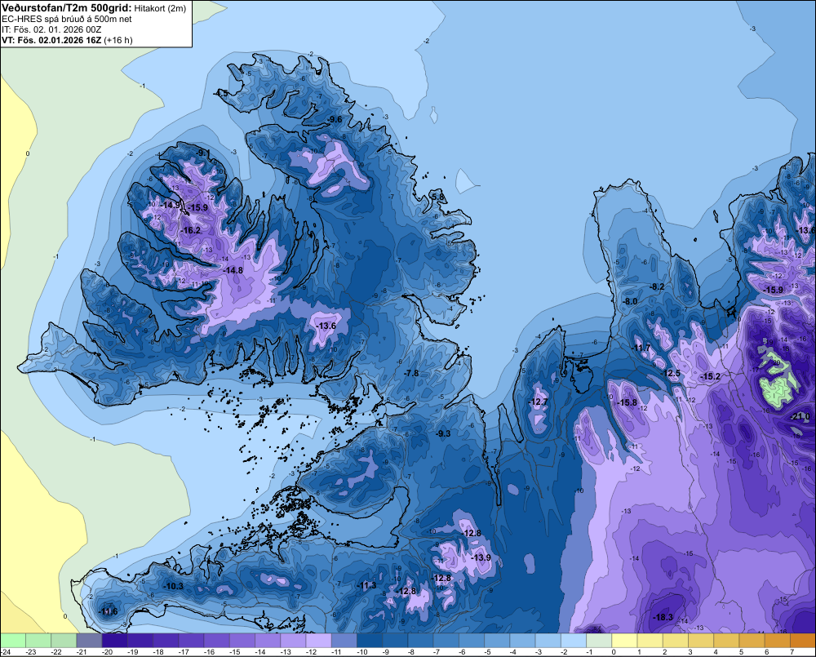Select the -11.3 temperature label

pos(366,585)
